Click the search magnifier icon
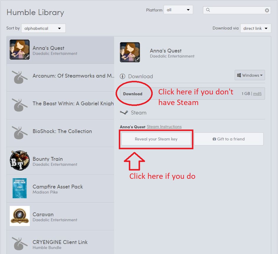The image size is (278, 254). [208, 10]
